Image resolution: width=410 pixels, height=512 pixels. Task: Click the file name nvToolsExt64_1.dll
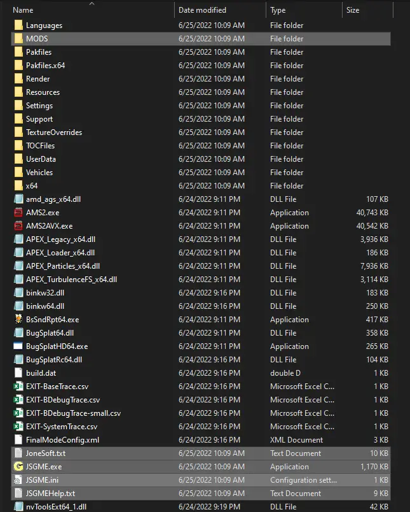[56, 507]
